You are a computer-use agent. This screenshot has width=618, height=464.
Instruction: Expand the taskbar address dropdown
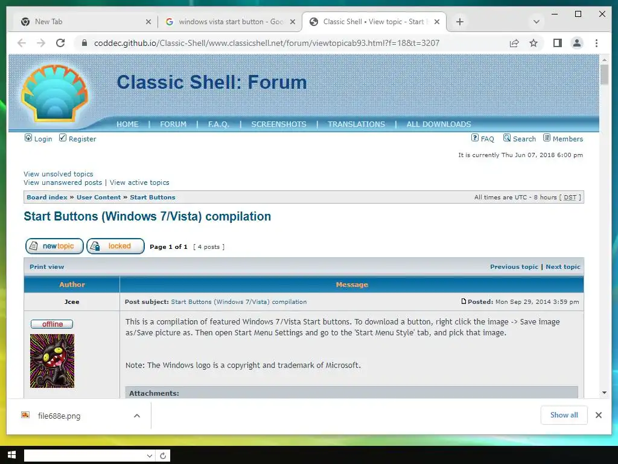coord(150,456)
